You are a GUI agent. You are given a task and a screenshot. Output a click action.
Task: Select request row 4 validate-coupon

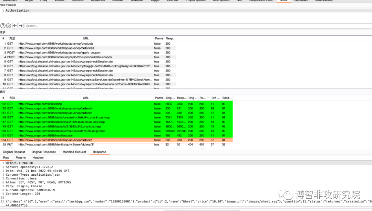pos(88,57)
